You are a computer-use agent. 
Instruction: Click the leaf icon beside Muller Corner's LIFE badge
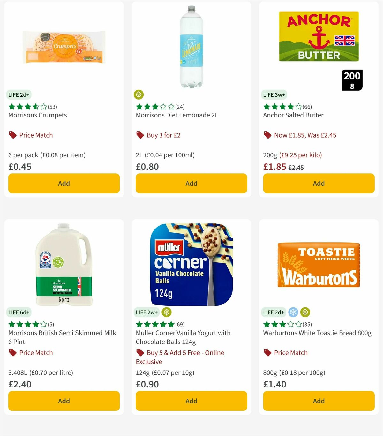tap(167, 312)
